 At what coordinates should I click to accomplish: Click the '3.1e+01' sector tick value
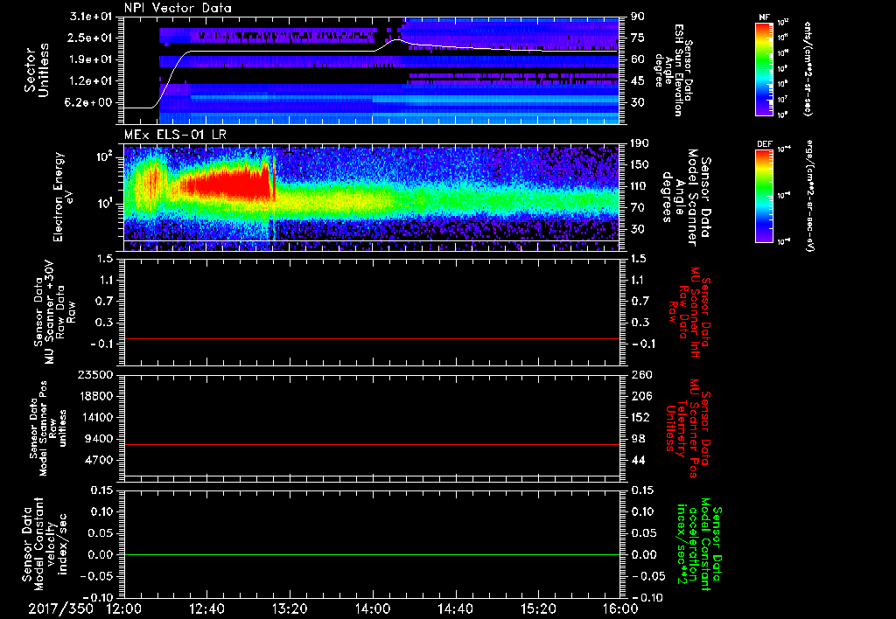pos(91,17)
